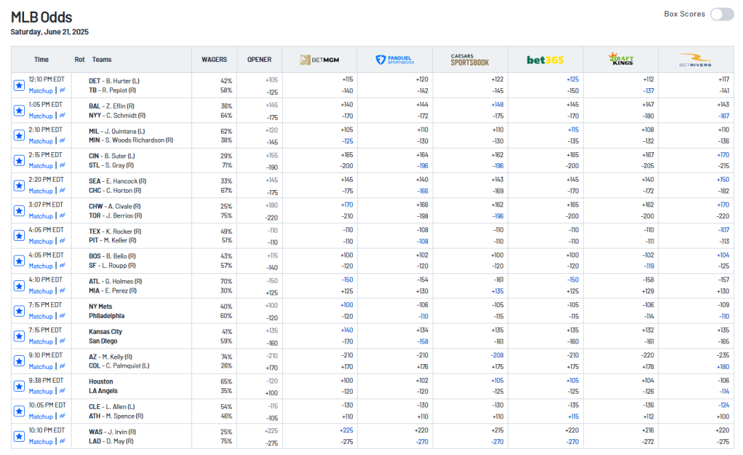Enable the Box Scores toggle

pyautogui.click(x=722, y=14)
